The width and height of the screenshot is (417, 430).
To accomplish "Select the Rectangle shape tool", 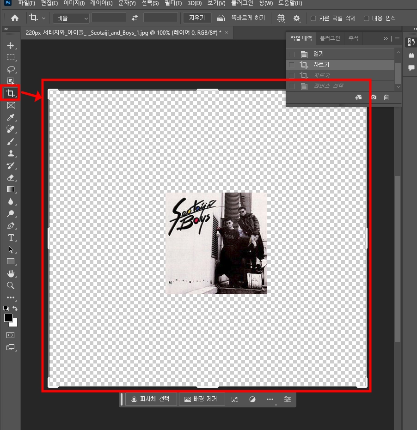I will (11, 261).
